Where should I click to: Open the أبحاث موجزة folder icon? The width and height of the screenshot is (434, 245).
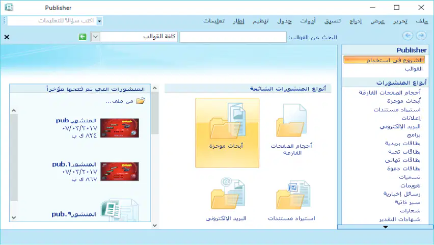tap(227, 121)
